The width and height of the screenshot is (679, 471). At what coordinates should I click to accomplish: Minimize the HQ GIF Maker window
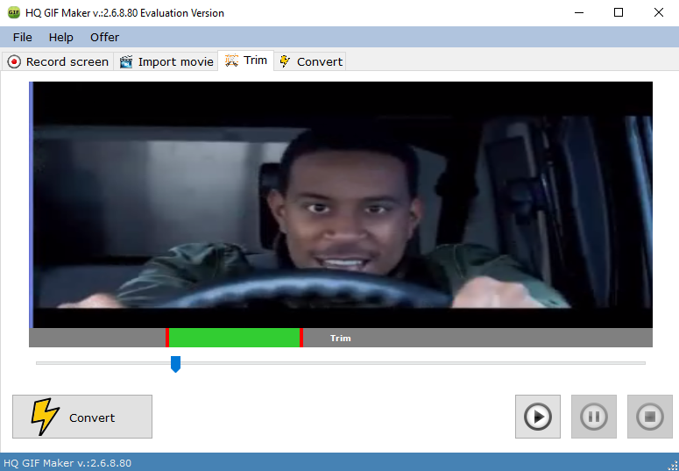579,12
